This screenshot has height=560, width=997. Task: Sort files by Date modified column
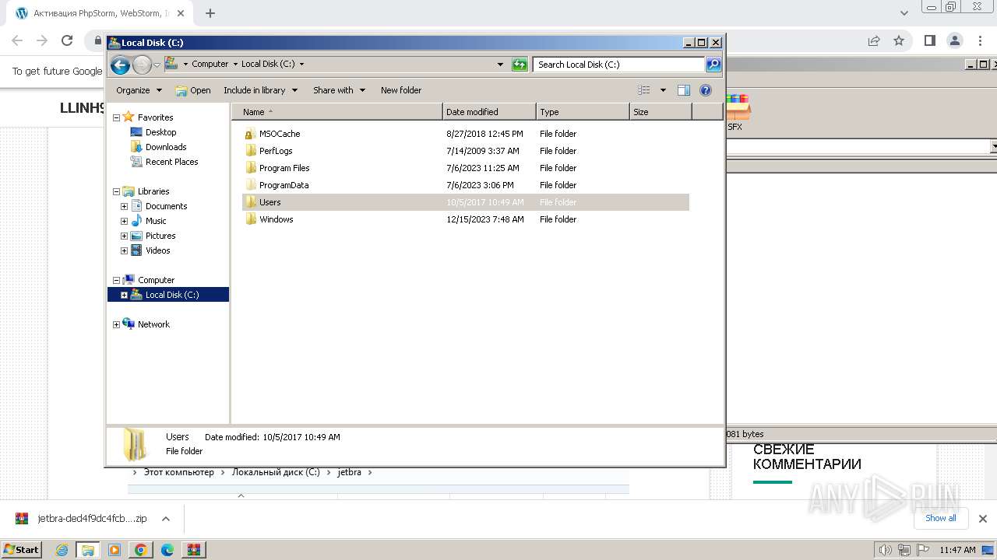click(489, 112)
